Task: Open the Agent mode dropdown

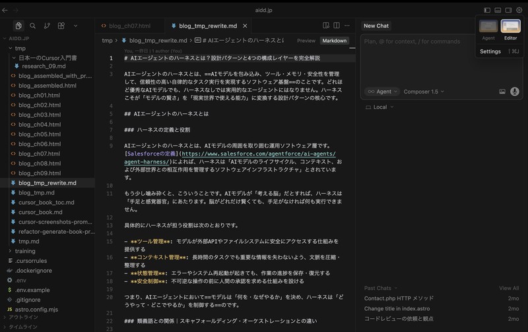Action: (x=382, y=92)
